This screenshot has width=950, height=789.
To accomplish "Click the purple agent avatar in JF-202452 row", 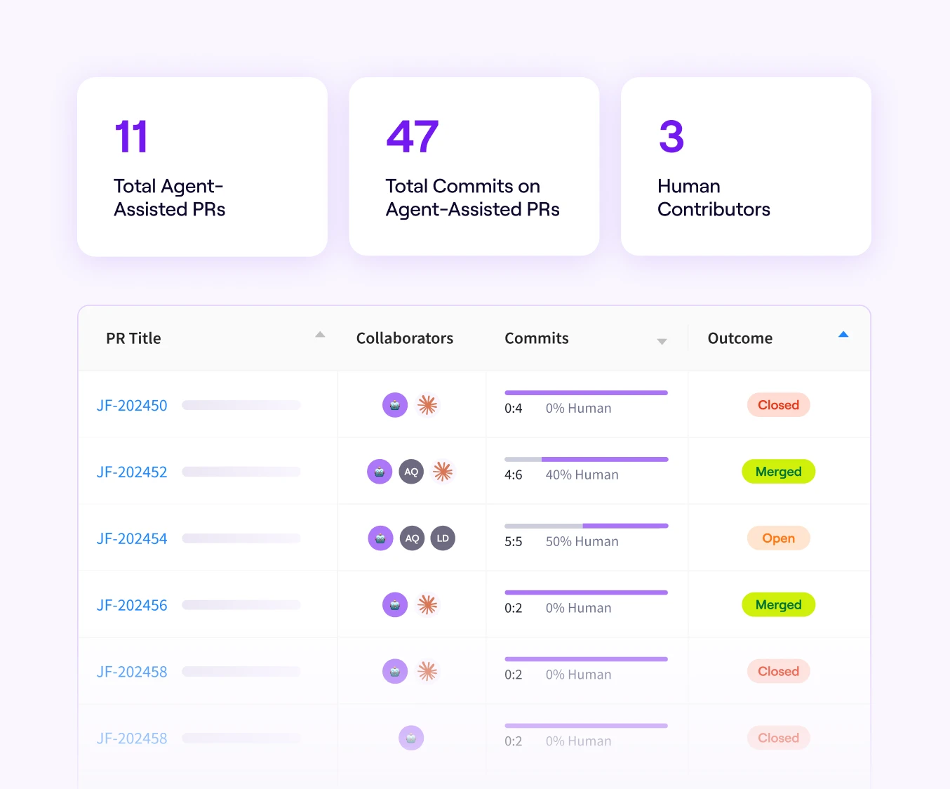I will [380, 472].
